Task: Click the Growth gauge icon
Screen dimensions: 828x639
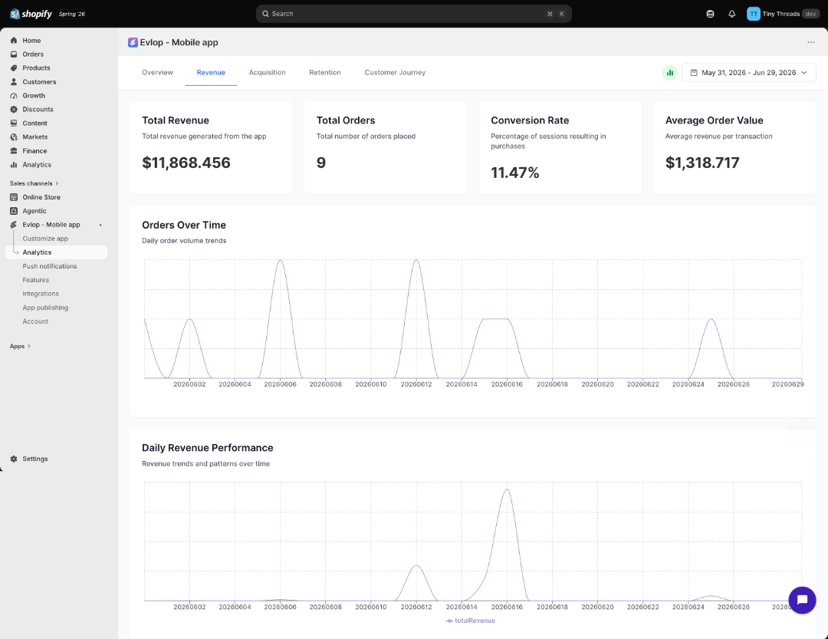Action: click(x=14, y=96)
